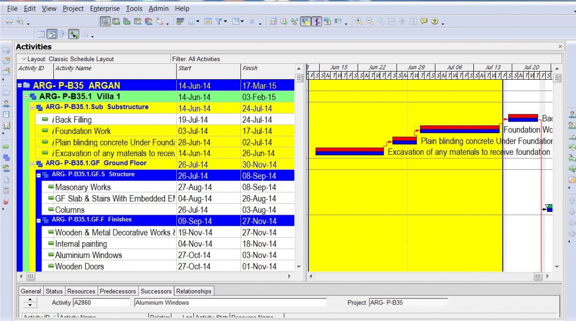Open Reports from the left sidebar
This screenshot has height=321, width=576.
click(x=6, y=114)
